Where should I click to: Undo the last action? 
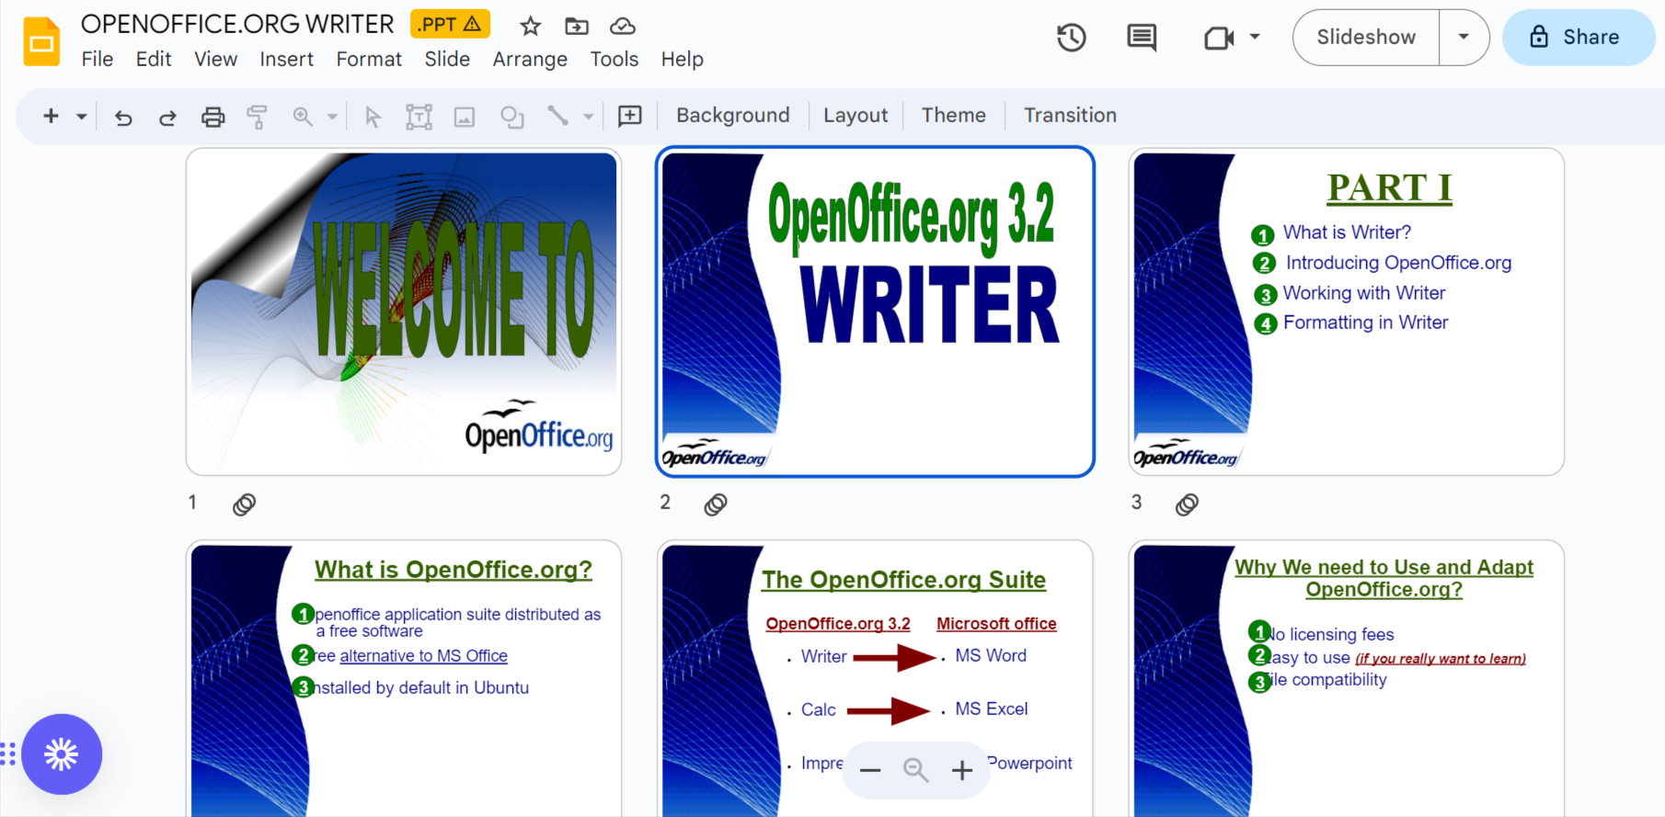(123, 117)
